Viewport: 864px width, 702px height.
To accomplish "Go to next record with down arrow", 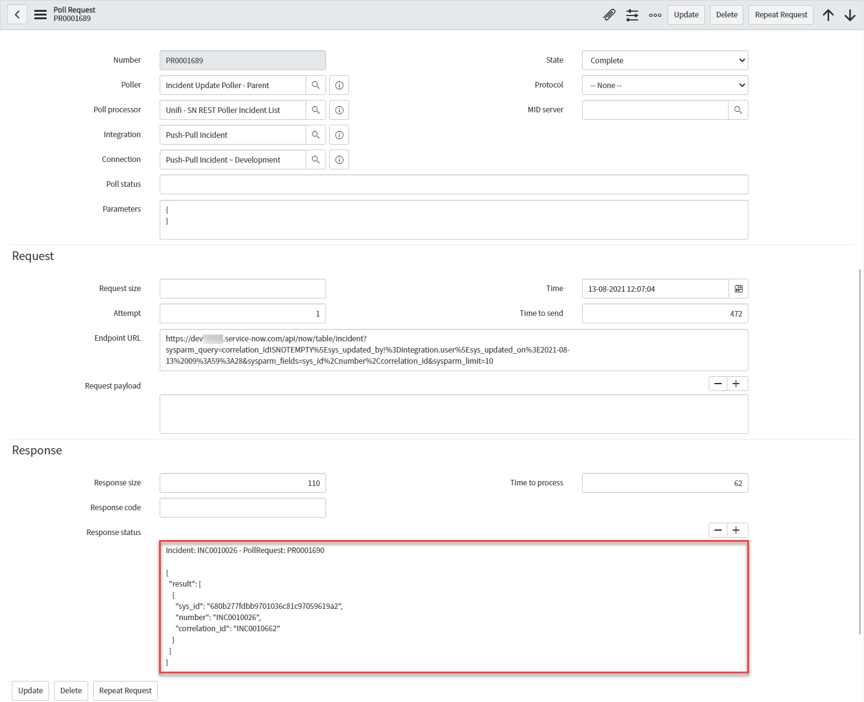I will pos(850,15).
